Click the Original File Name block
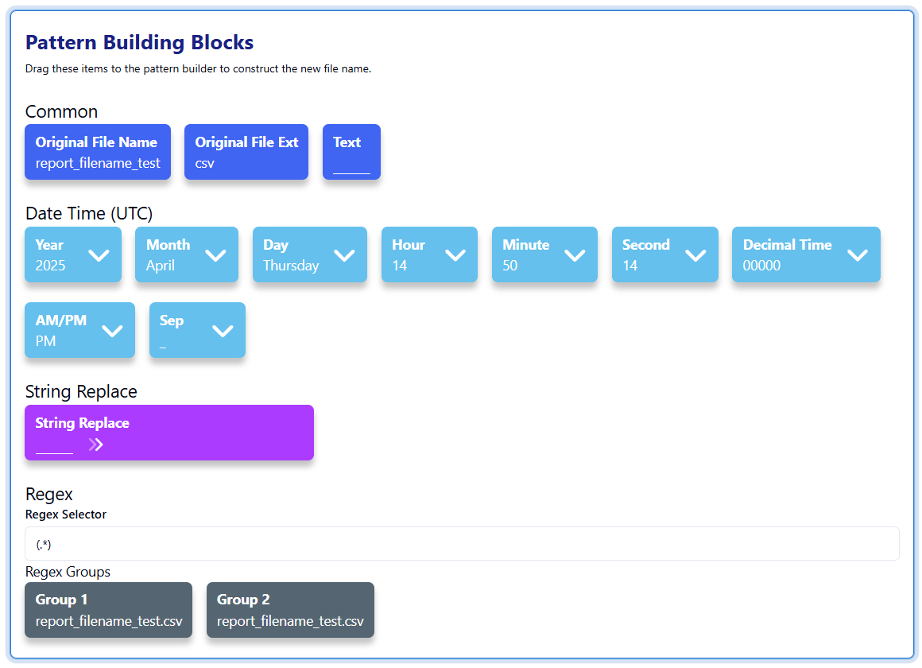 [97, 152]
